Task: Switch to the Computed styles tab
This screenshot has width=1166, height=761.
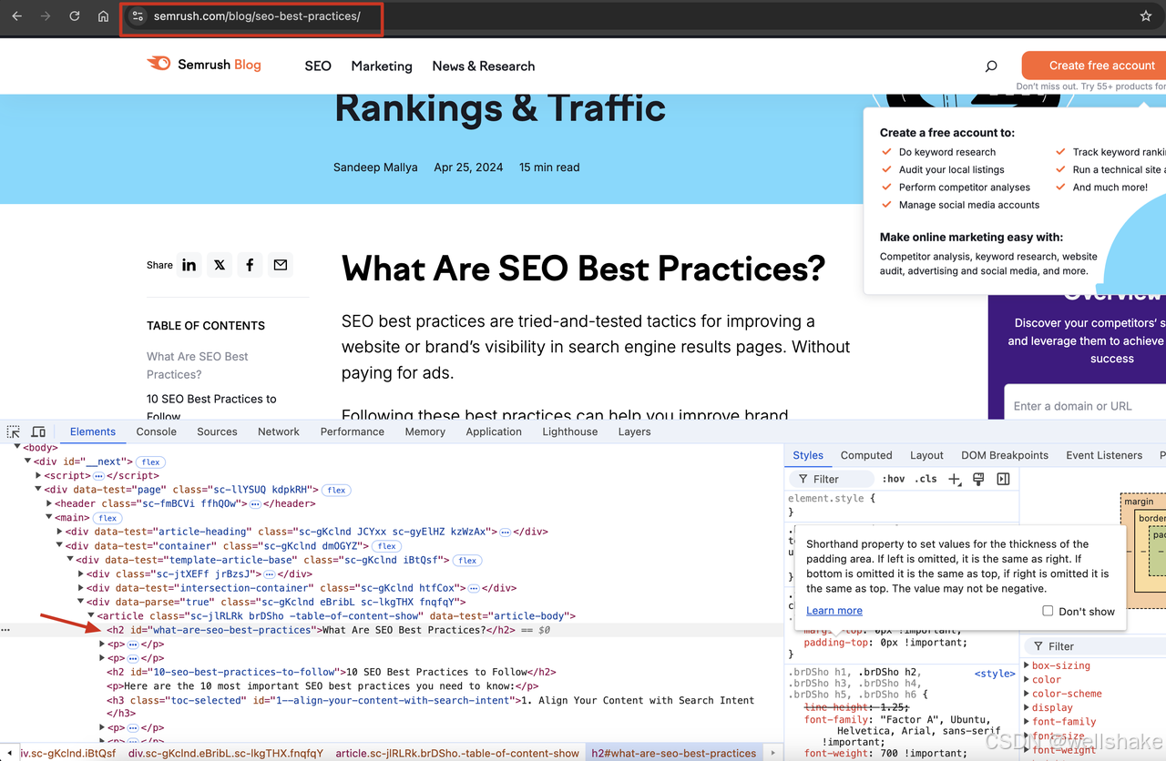Action: coord(866,455)
